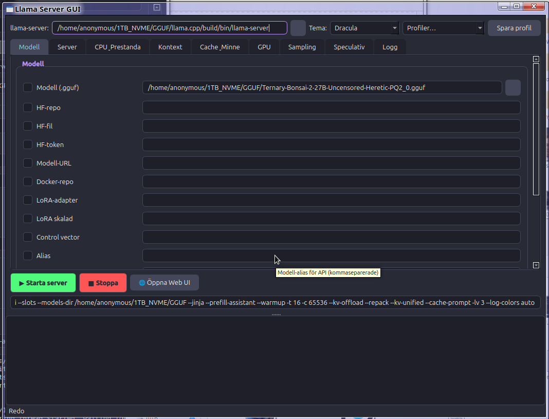Click the 'Modell' group heading
The width and height of the screenshot is (549, 419).
click(33, 64)
